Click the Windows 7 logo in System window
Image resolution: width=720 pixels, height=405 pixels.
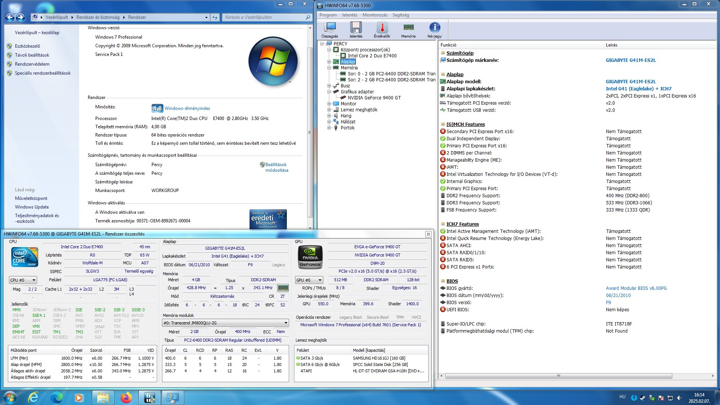(273, 61)
